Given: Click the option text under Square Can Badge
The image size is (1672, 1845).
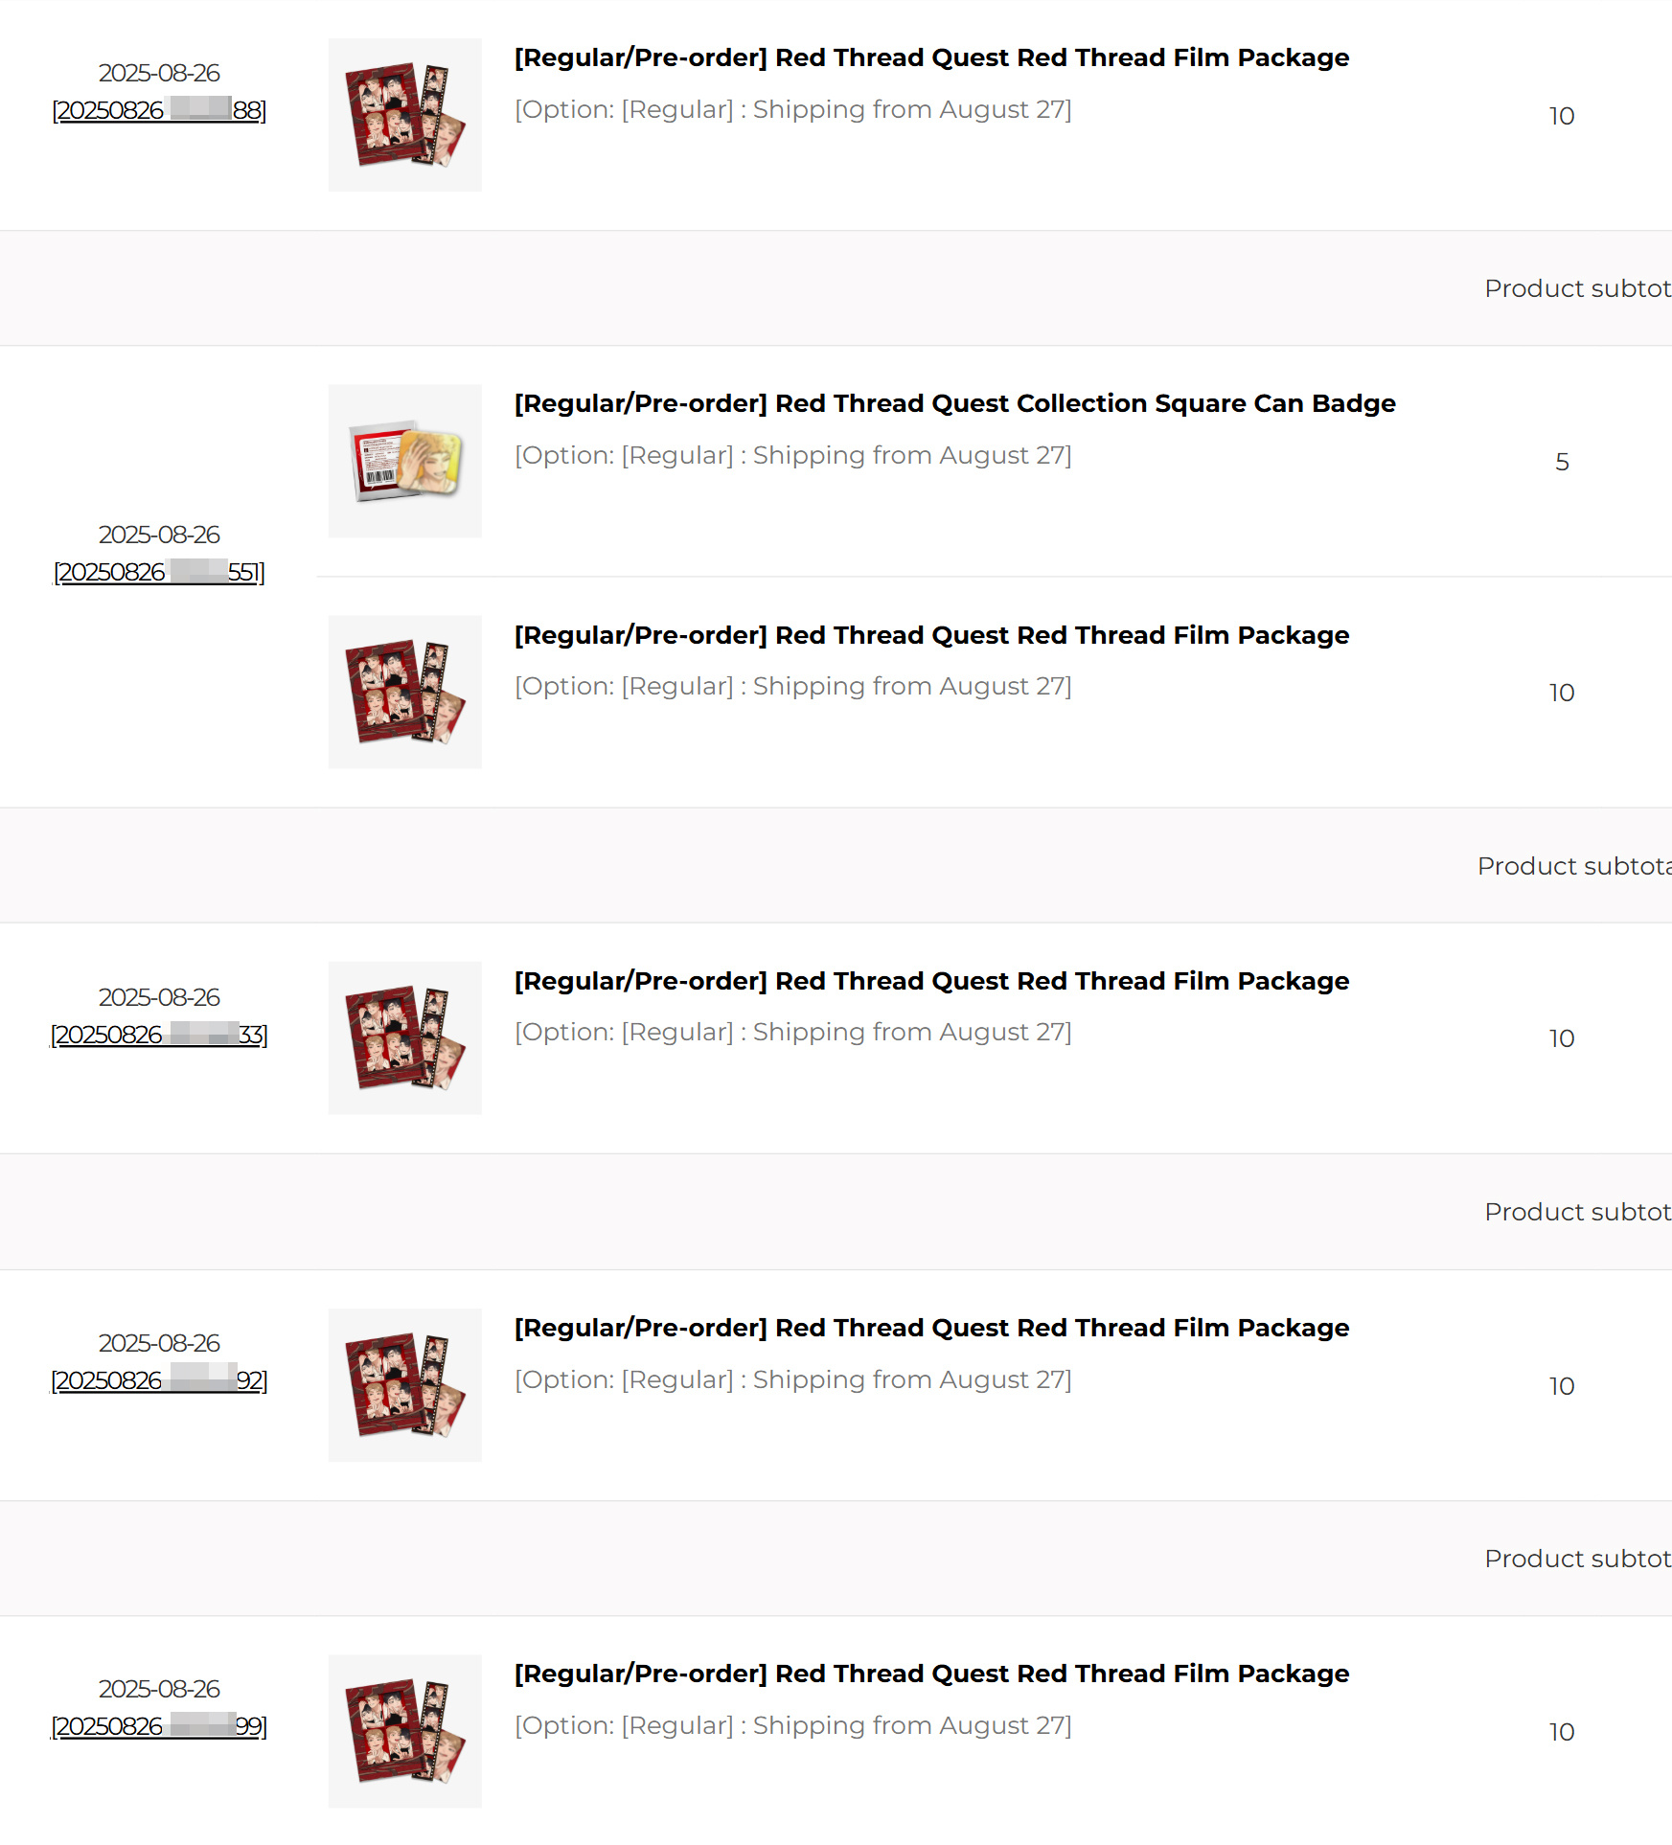Looking at the screenshot, I should [x=793, y=455].
